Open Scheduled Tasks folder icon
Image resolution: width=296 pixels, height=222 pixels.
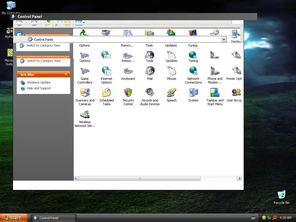[x=107, y=97]
